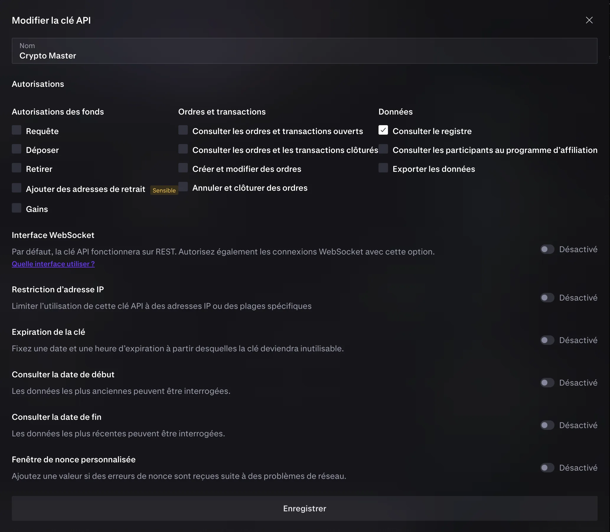Click the Sensible badge
The height and width of the screenshot is (532, 610).
point(164,190)
